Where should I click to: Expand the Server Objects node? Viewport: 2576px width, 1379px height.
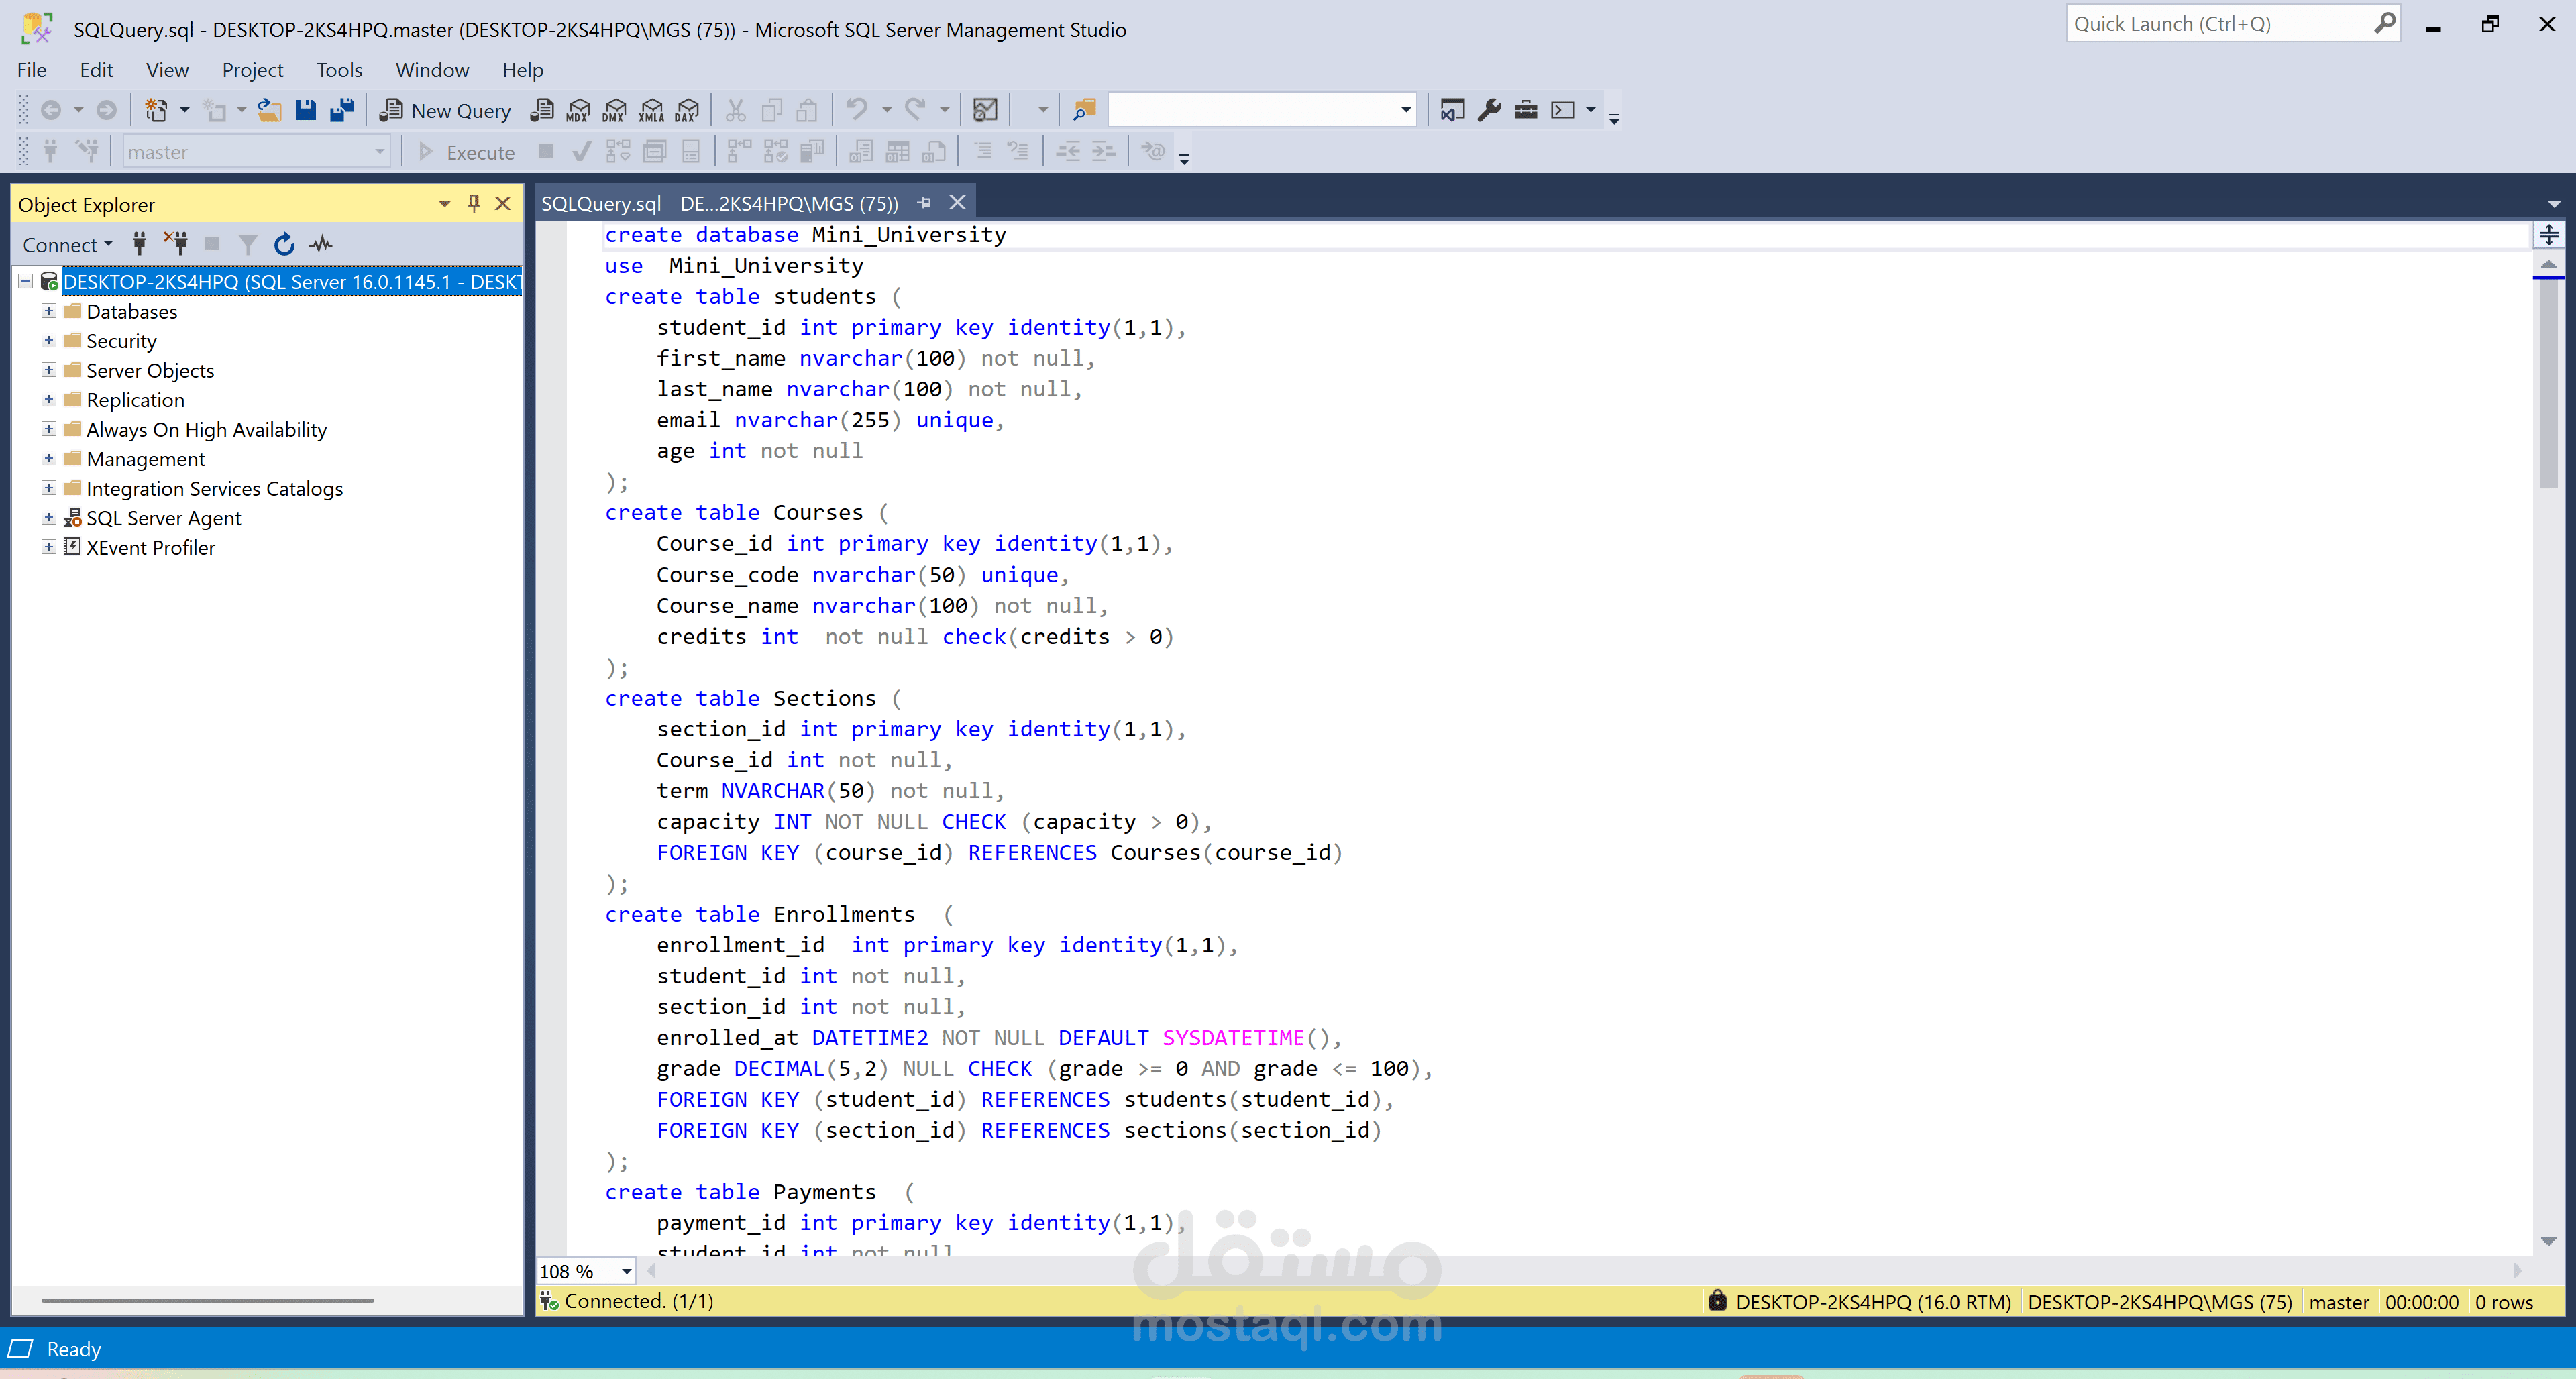coord(48,370)
